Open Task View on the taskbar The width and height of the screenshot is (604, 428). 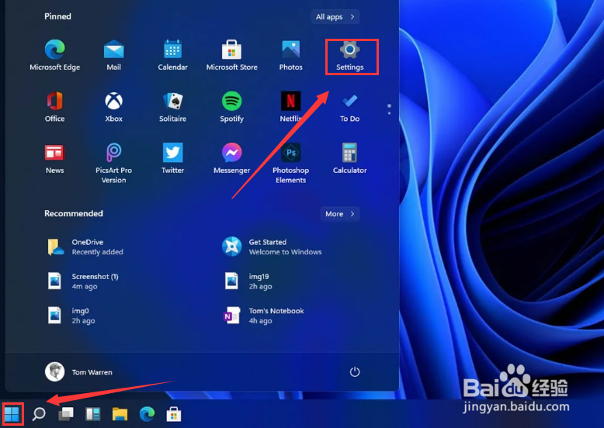click(66, 414)
